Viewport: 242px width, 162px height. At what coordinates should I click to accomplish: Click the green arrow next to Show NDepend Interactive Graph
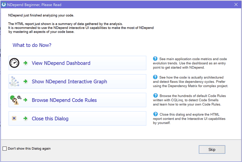click(25, 81)
